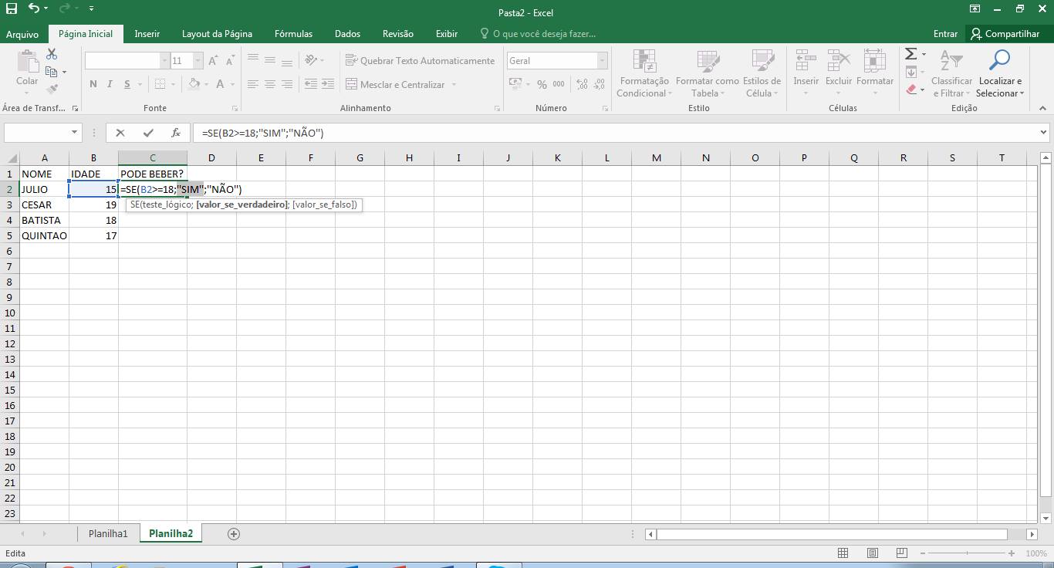Switch to the Fórmulas tab
The height and width of the screenshot is (568, 1054).
293,34
